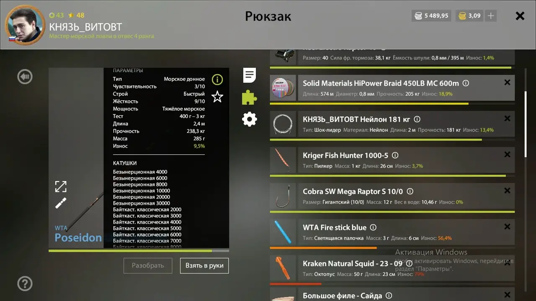Show info for Cobra SW Mega Raptor hook
This screenshot has height=301, width=536.
click(x=410, y=191)
